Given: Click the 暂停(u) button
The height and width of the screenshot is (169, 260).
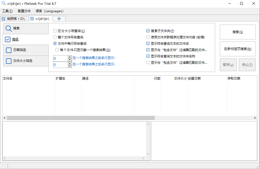Looking at the screenshot, I should pyautogui.click(x=228, y=65).
